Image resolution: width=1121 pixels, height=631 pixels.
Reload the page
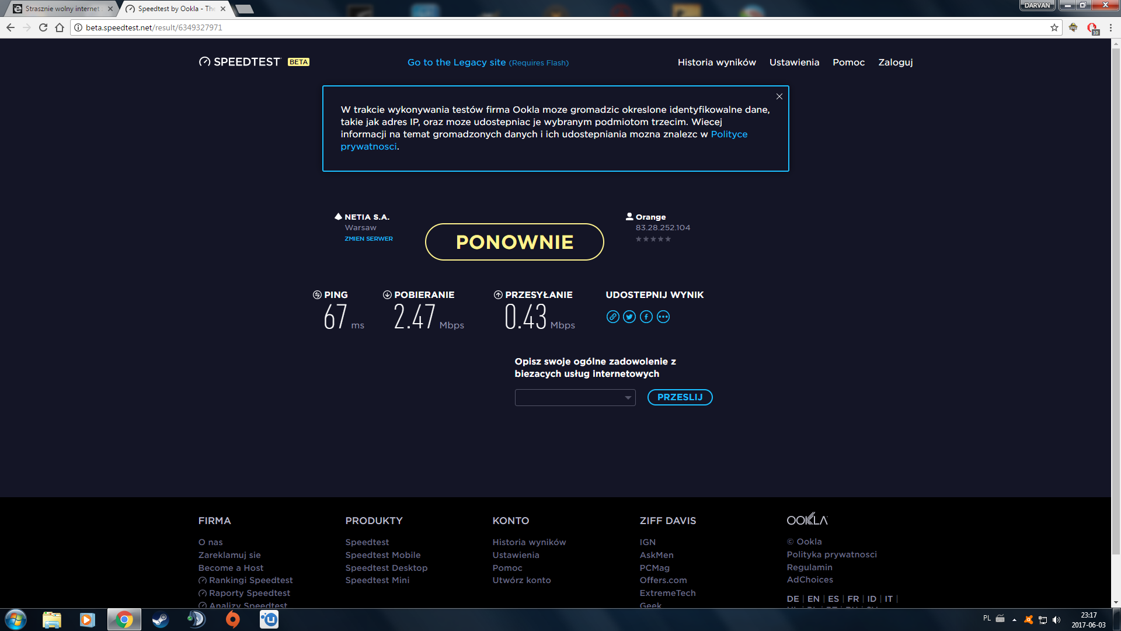[43, 27]
